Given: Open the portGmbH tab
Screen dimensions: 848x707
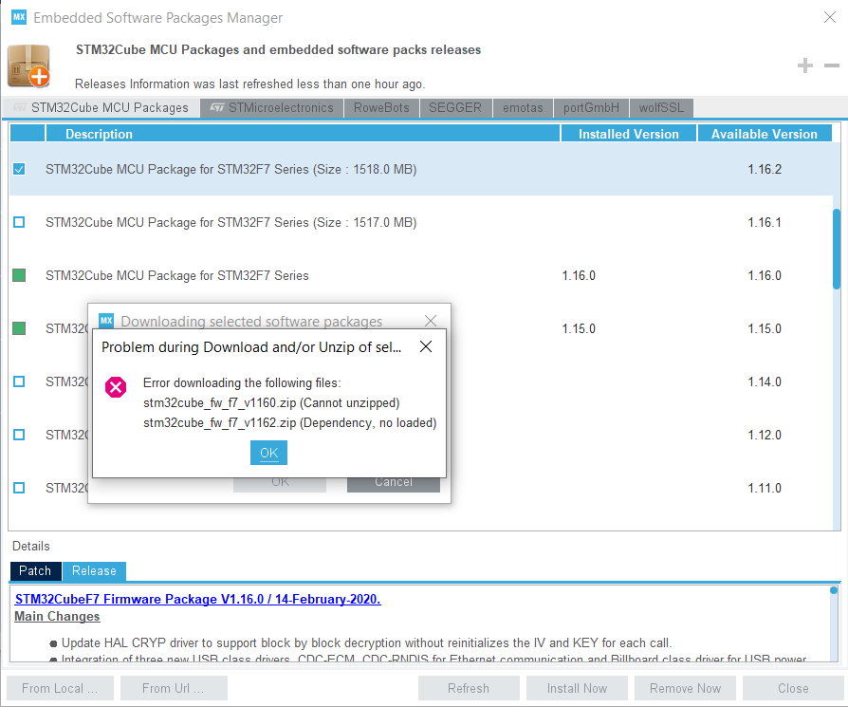Looking at the screenshot, I should tap(591, 107).
